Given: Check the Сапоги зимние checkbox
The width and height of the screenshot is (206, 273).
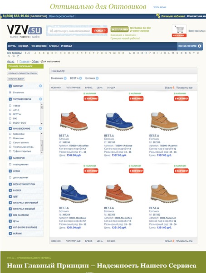Looking at the screenshot, I should point(10,142).
